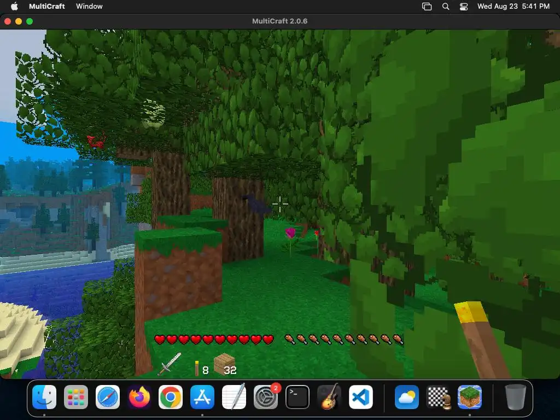The image size is (560, 420).
Task: Open Finder from the Dock
Action: click(x=44, y=397)
